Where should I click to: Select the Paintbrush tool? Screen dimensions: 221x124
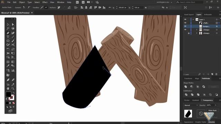coord(13,41)
